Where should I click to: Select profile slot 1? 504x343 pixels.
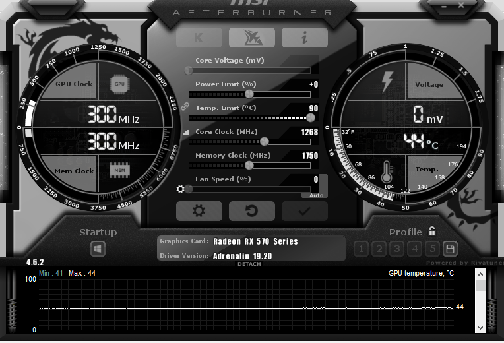coord(361,249)
